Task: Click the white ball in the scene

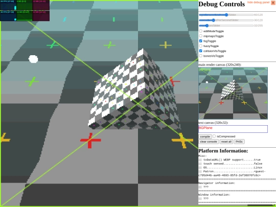Action: point(33,59)
